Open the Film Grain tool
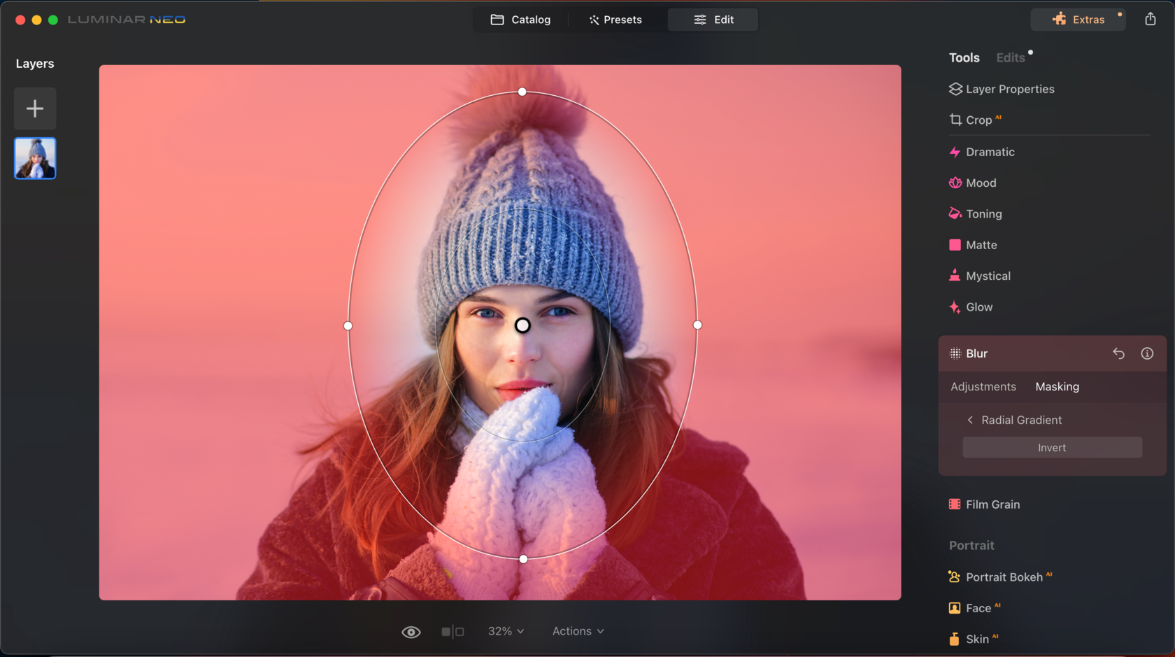The height and width of the screenshot is (657, 1175). point(992,504)
